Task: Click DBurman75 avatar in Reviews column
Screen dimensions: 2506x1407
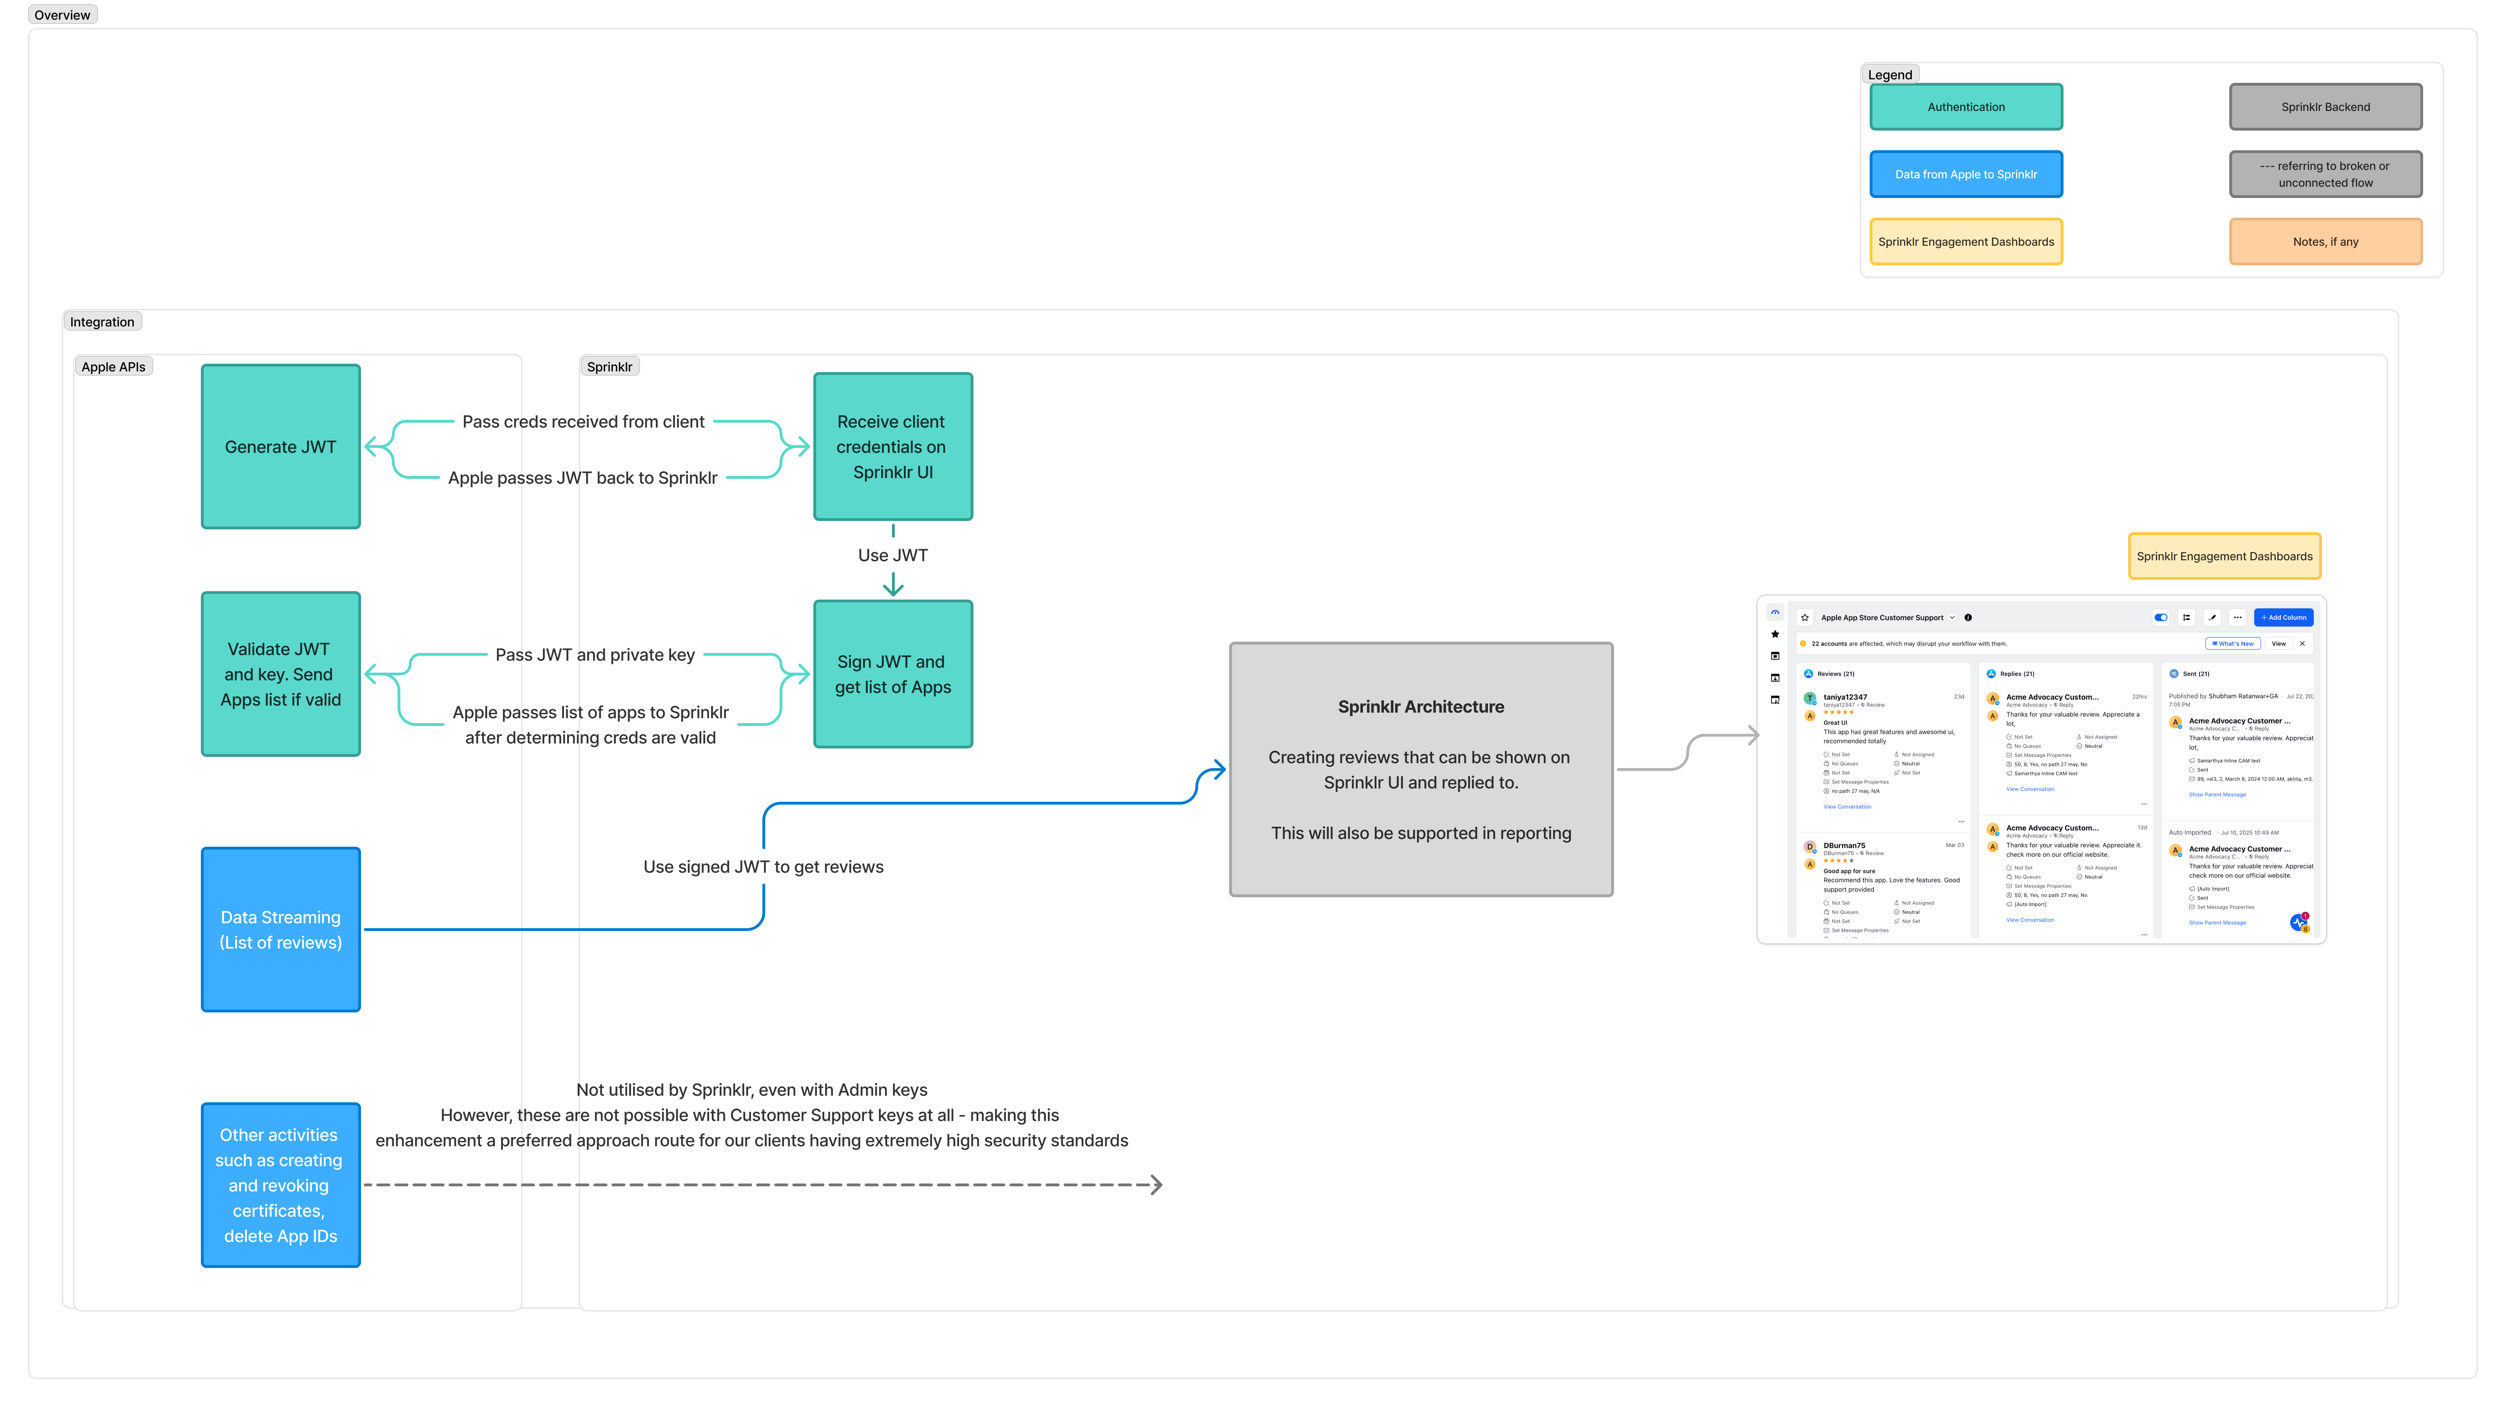Action: [1810, 847]
